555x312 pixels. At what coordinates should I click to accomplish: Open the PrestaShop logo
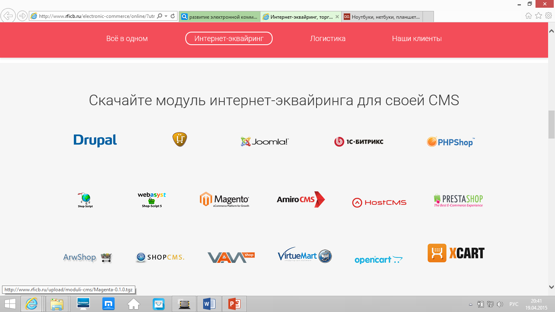(x=458, y=201)
